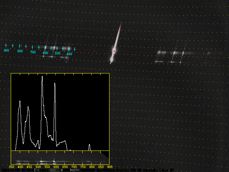Click the yellow '400' axis label

20,167
